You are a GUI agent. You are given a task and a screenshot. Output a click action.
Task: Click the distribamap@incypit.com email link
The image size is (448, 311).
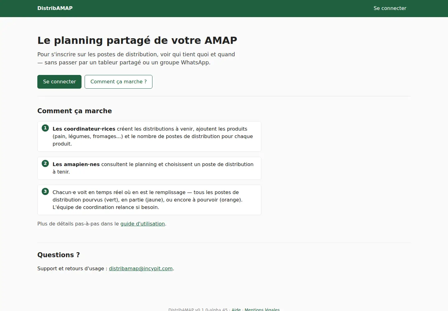point(141,268)
